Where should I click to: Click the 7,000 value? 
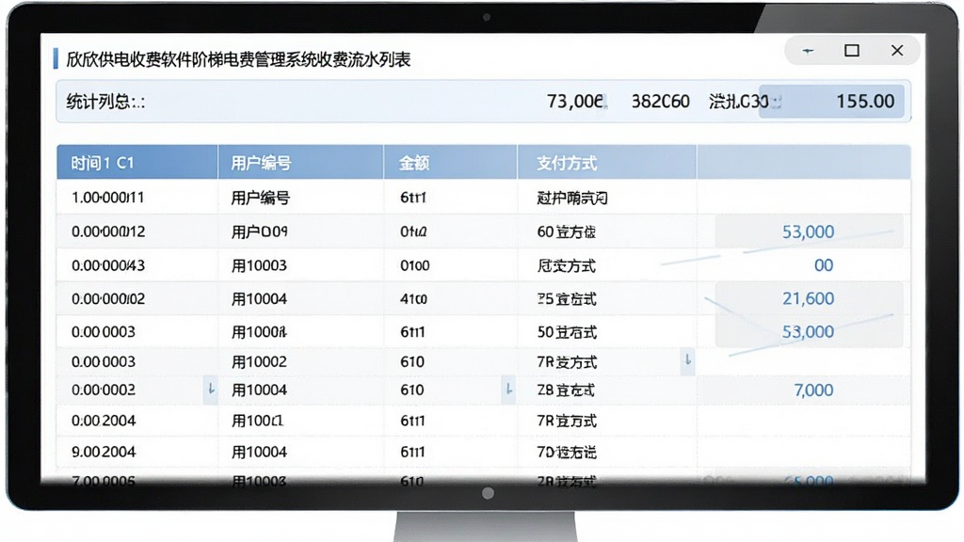(x=813, y=391)
